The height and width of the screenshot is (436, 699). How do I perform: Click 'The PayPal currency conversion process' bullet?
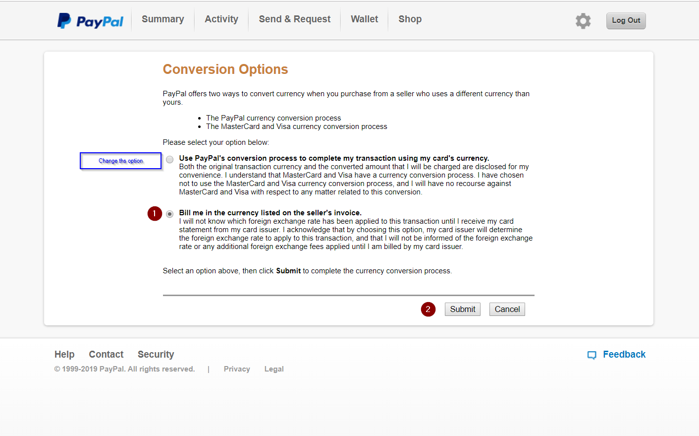point(273,118)
